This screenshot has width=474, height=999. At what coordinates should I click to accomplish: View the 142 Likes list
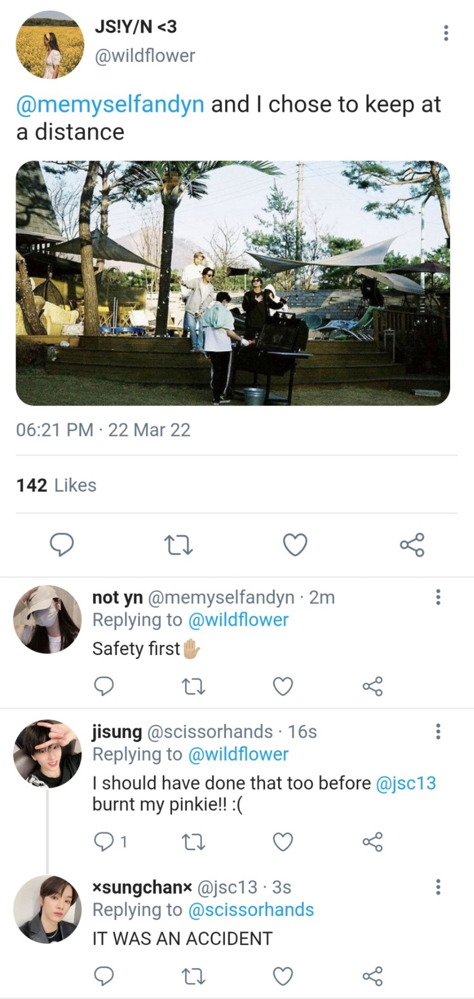56,485
